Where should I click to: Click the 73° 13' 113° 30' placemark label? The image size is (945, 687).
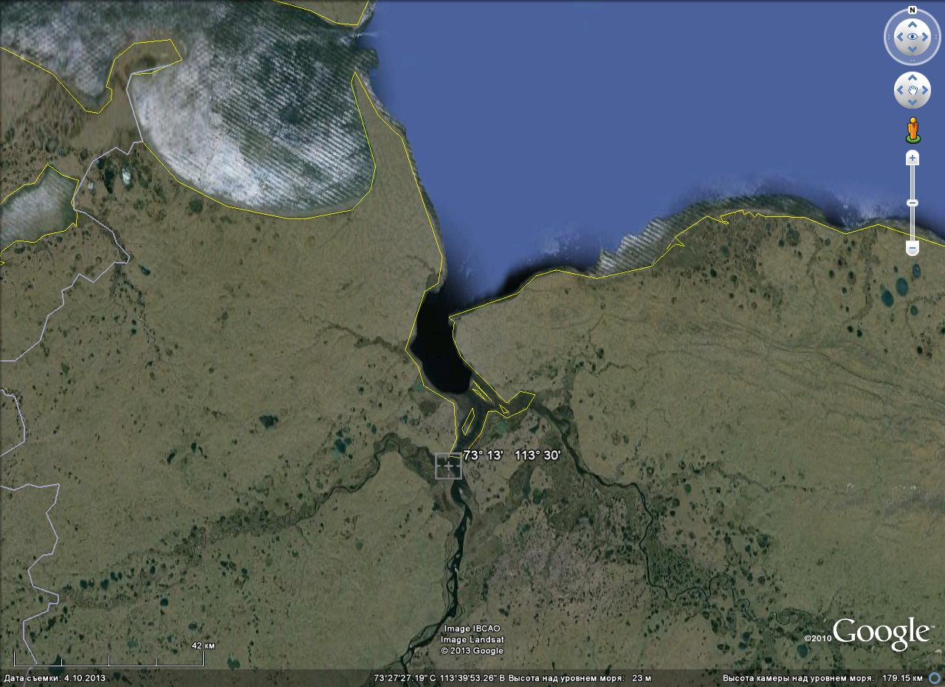[512, 455]
